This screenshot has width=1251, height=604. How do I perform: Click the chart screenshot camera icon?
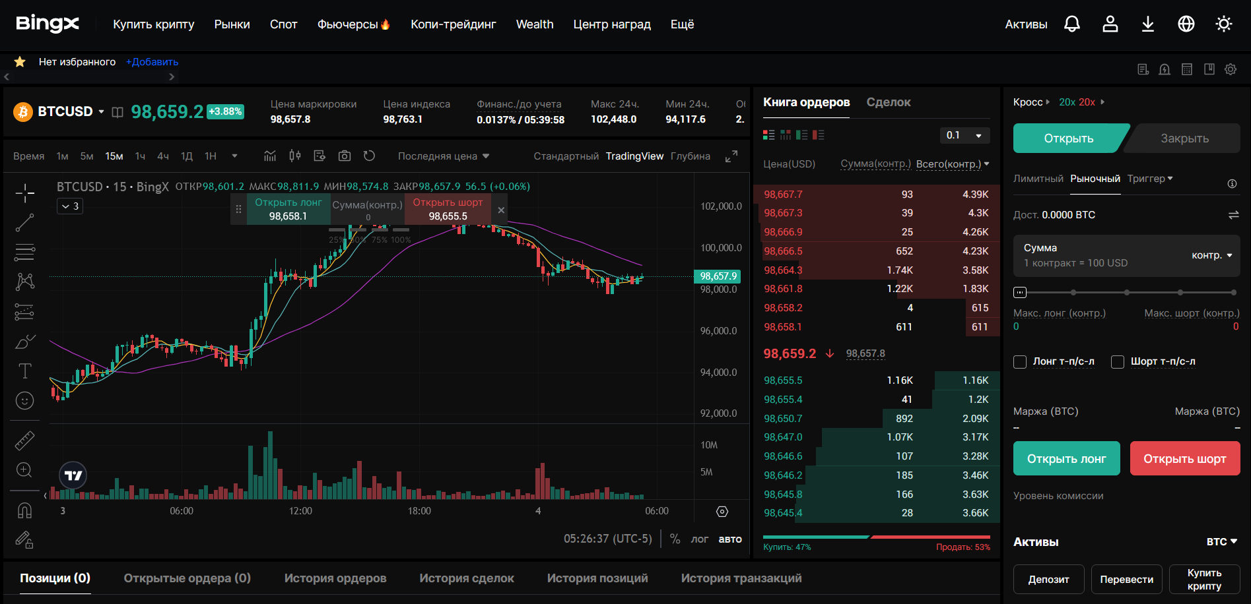click(x=345, y=156)
